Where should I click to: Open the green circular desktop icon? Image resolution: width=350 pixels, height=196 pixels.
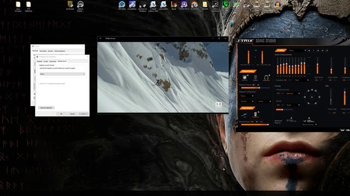click(226, 5)
